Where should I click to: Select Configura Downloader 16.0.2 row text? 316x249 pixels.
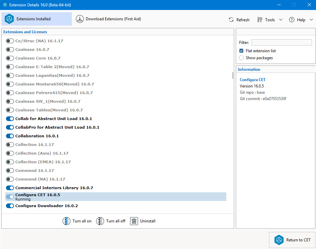click(47, 206)
